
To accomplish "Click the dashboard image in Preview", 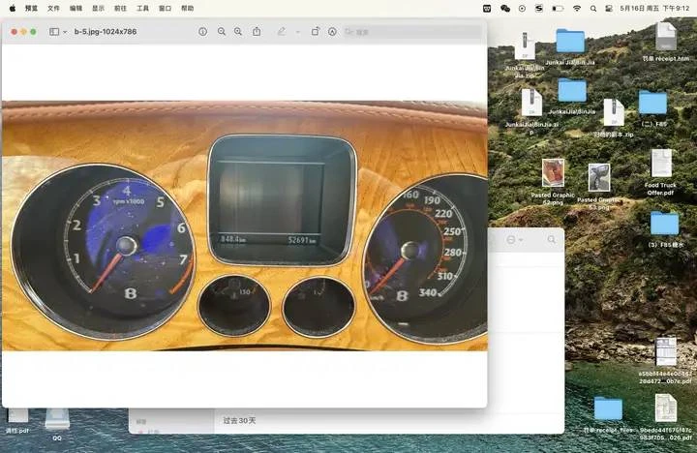I will click(x=245, y=226).
